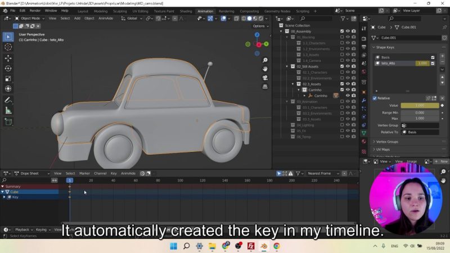Open the Render menu

pos(35,11)
